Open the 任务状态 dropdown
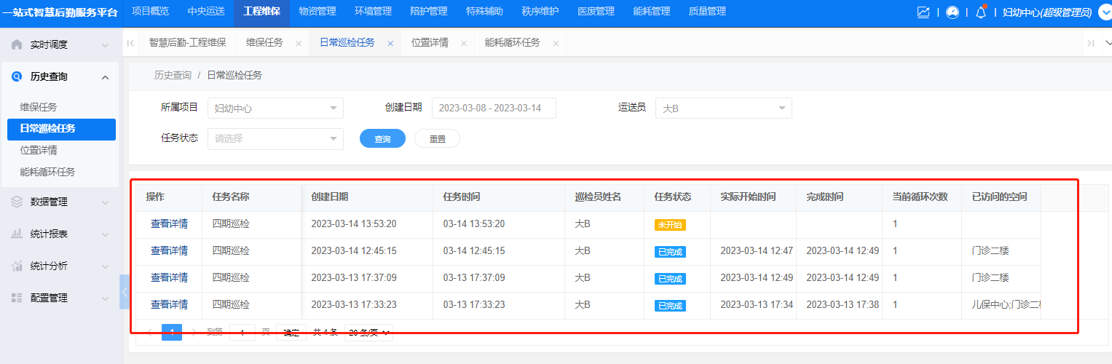The height and width of the screenshot is (364, 1112). [x=275, y=138]
